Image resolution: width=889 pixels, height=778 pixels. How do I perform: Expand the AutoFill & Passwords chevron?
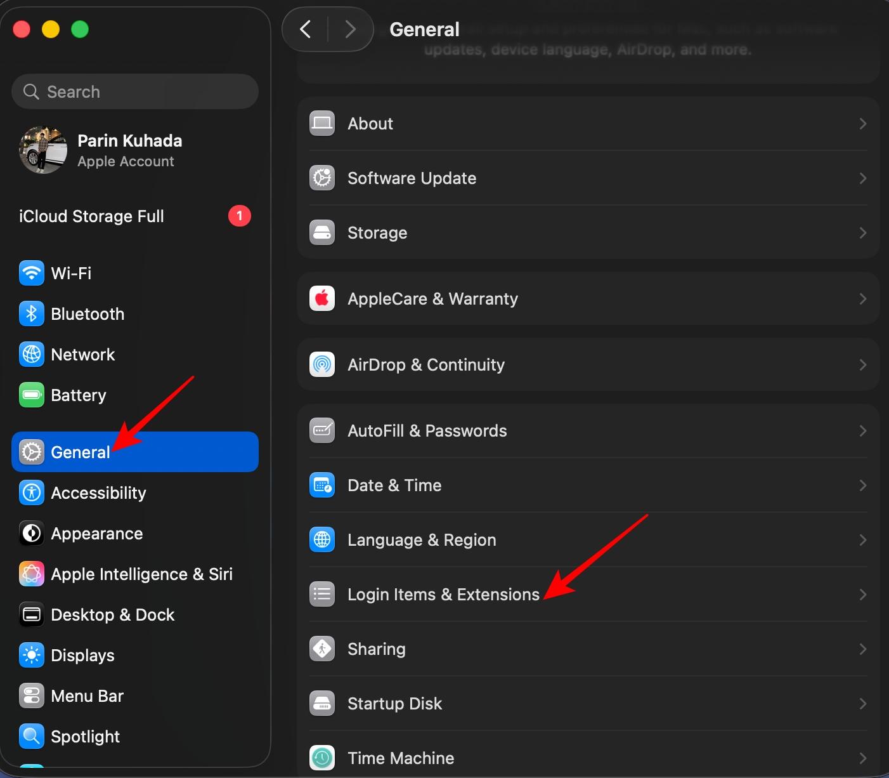pos(863,431)
